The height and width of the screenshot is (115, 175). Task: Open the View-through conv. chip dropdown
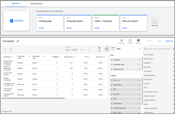[139, 108]
